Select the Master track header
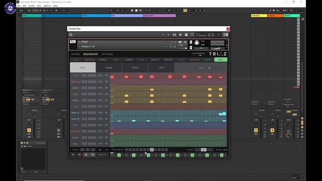 click(292, 16)
